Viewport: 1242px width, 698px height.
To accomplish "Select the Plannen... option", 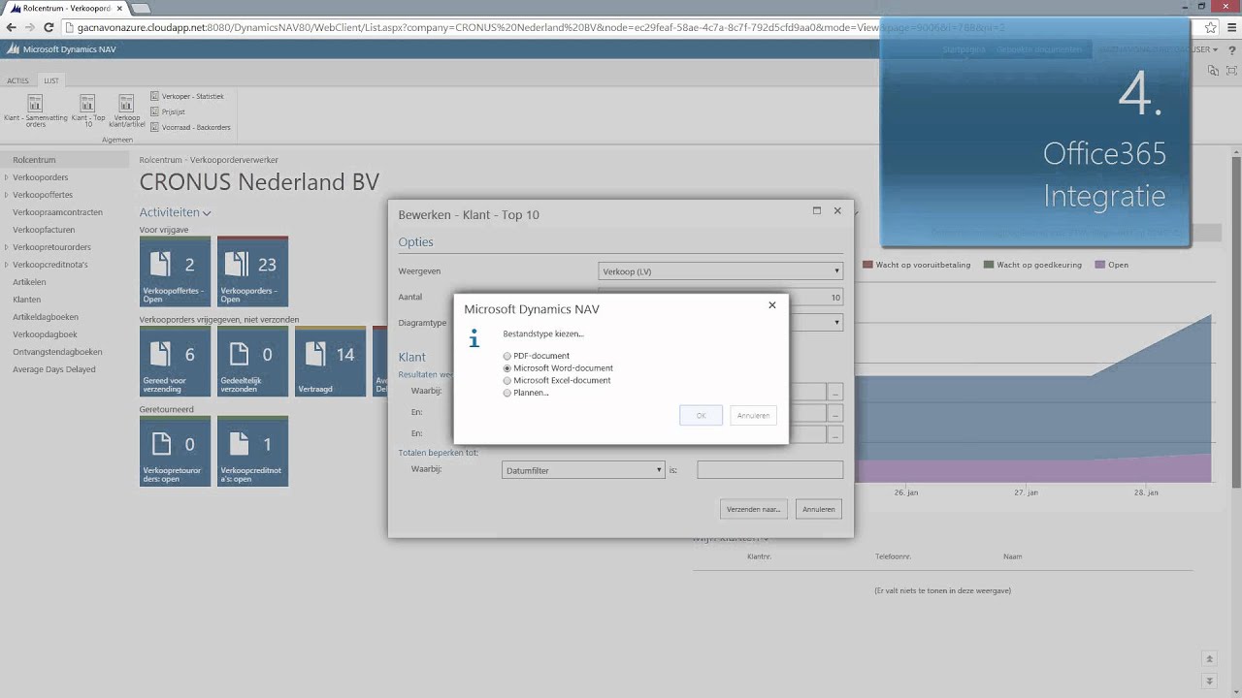I will pos(507,393).
